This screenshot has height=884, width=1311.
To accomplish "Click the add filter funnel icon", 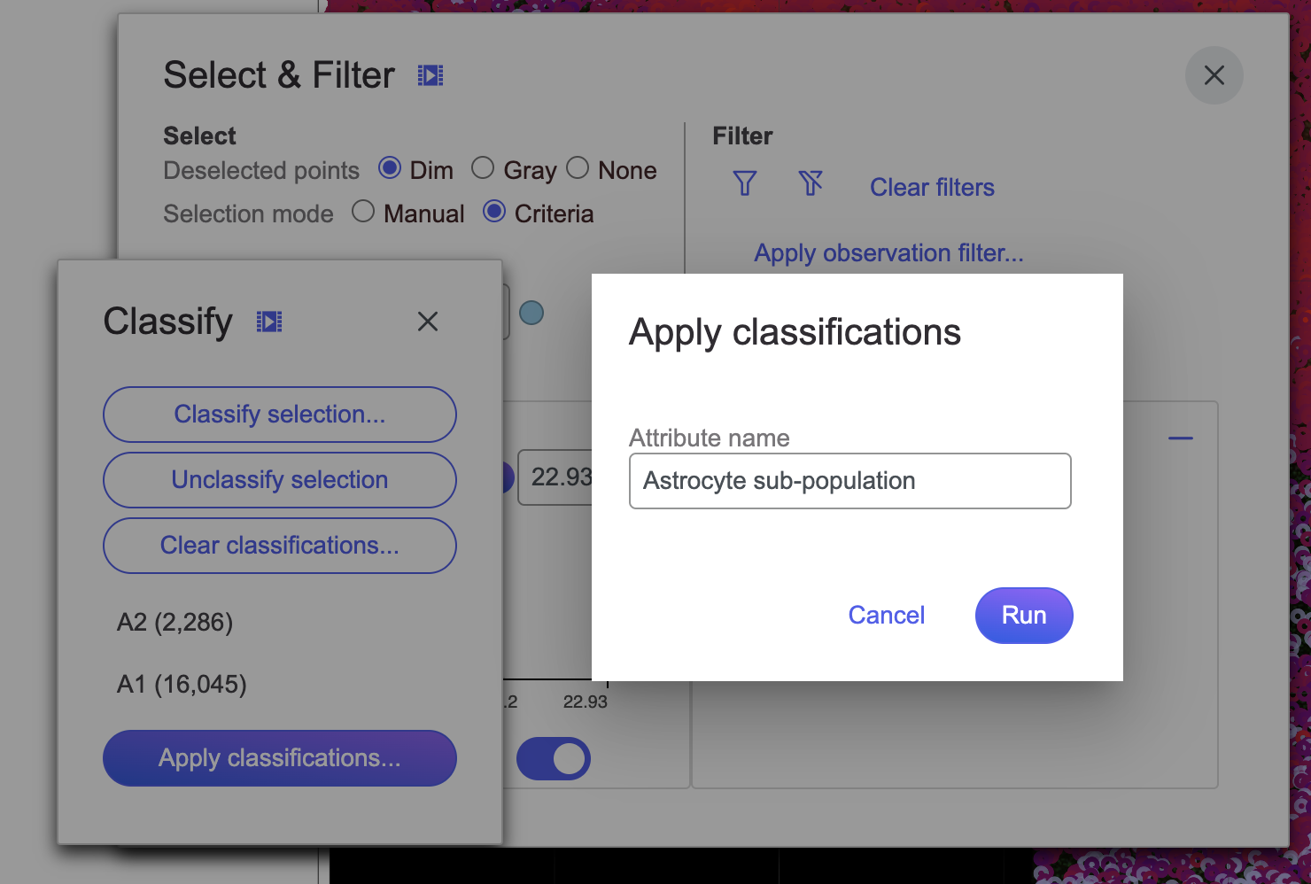I will 745,183.
